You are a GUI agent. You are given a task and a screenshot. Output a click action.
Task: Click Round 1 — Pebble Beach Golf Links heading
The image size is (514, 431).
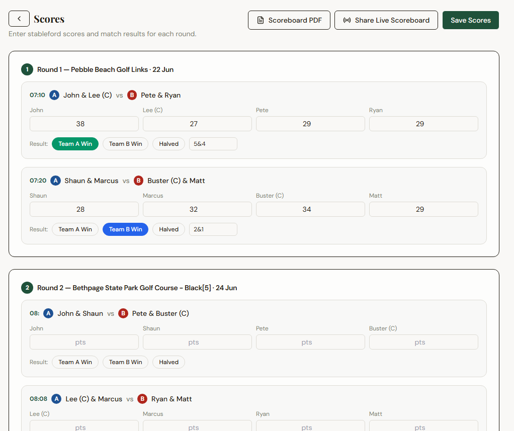105,69
